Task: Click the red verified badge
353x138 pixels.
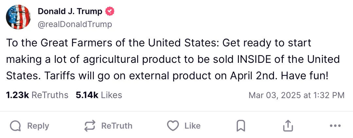Action: click(110, 11)
